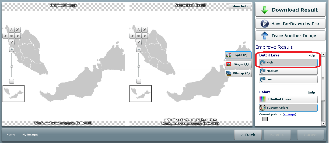
Task: Zoom in on Original Image
Action: (12, 49)
